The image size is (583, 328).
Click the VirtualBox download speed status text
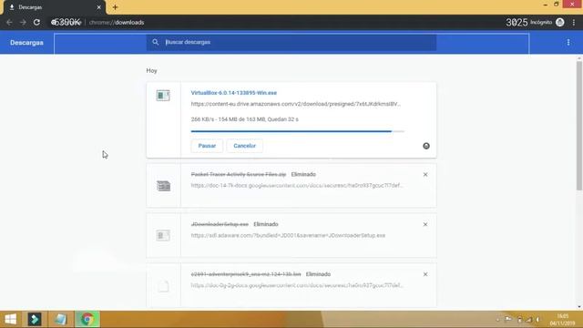[245, 119]
